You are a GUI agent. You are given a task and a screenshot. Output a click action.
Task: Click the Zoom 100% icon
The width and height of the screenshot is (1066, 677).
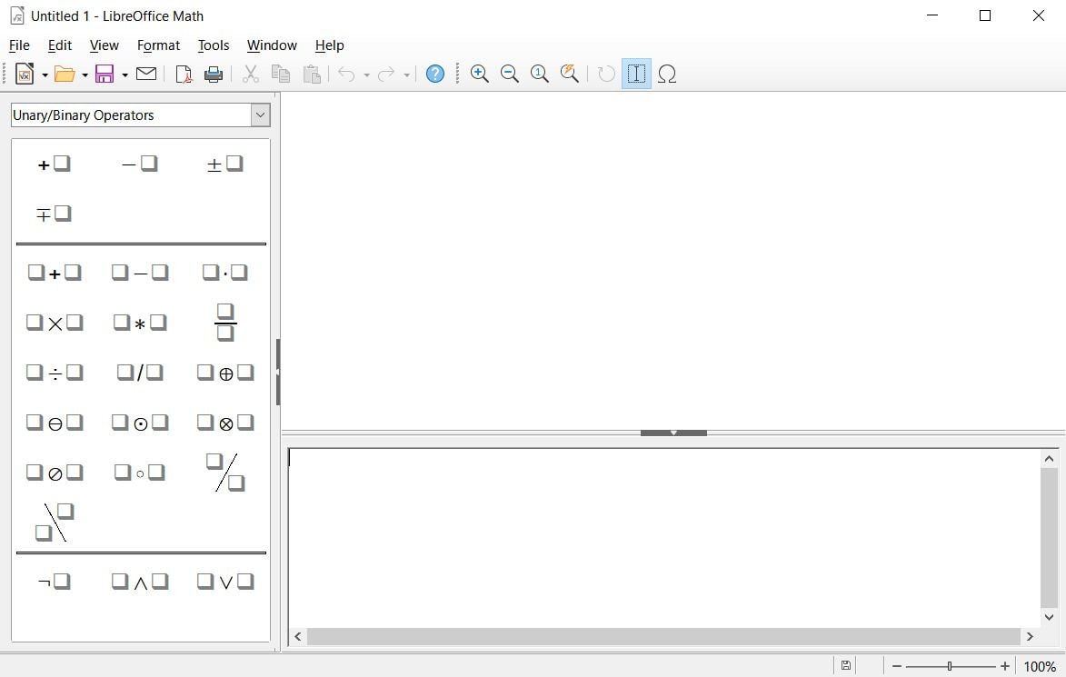point(539,74)
